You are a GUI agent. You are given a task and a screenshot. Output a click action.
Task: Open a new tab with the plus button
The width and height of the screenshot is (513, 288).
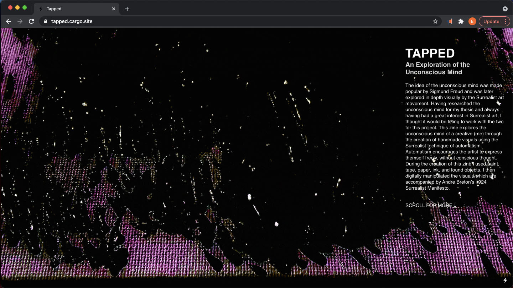coord(127,9)
